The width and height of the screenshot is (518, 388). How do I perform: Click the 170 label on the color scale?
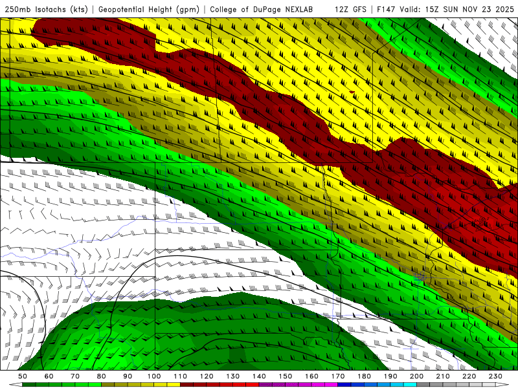338,376
